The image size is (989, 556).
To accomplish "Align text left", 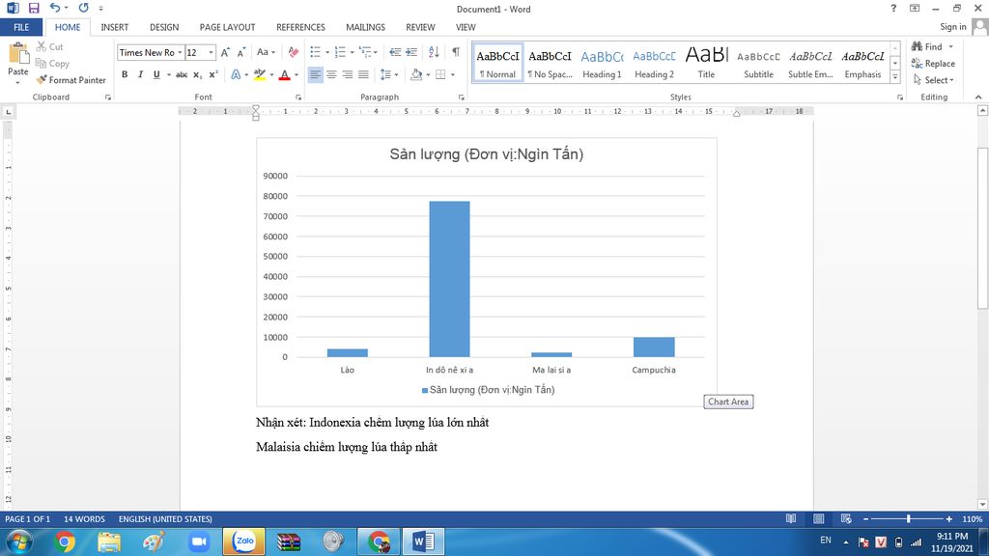I will (316, 74).
